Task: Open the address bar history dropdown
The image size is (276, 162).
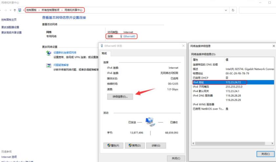Action: 226,10
